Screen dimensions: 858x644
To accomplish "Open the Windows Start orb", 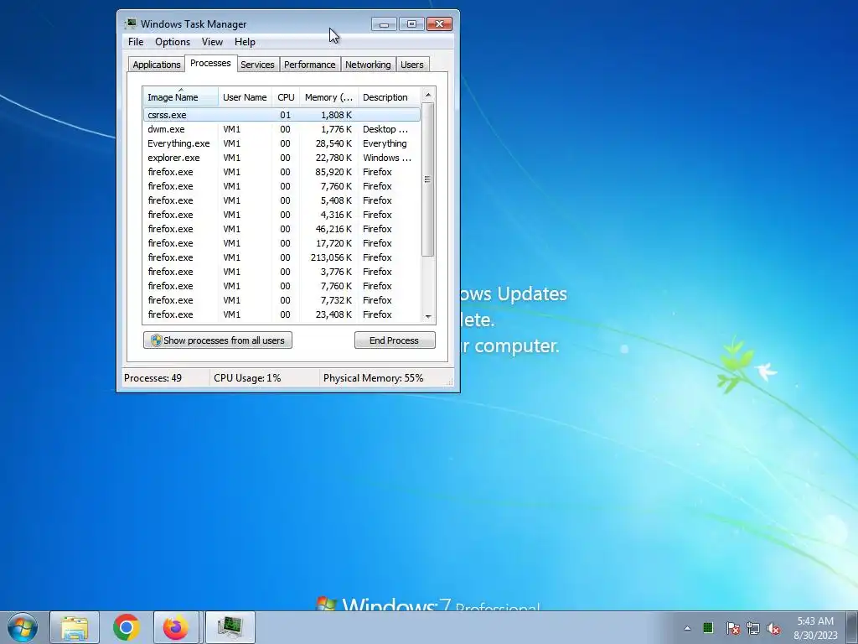I will (x=23, y=627).
